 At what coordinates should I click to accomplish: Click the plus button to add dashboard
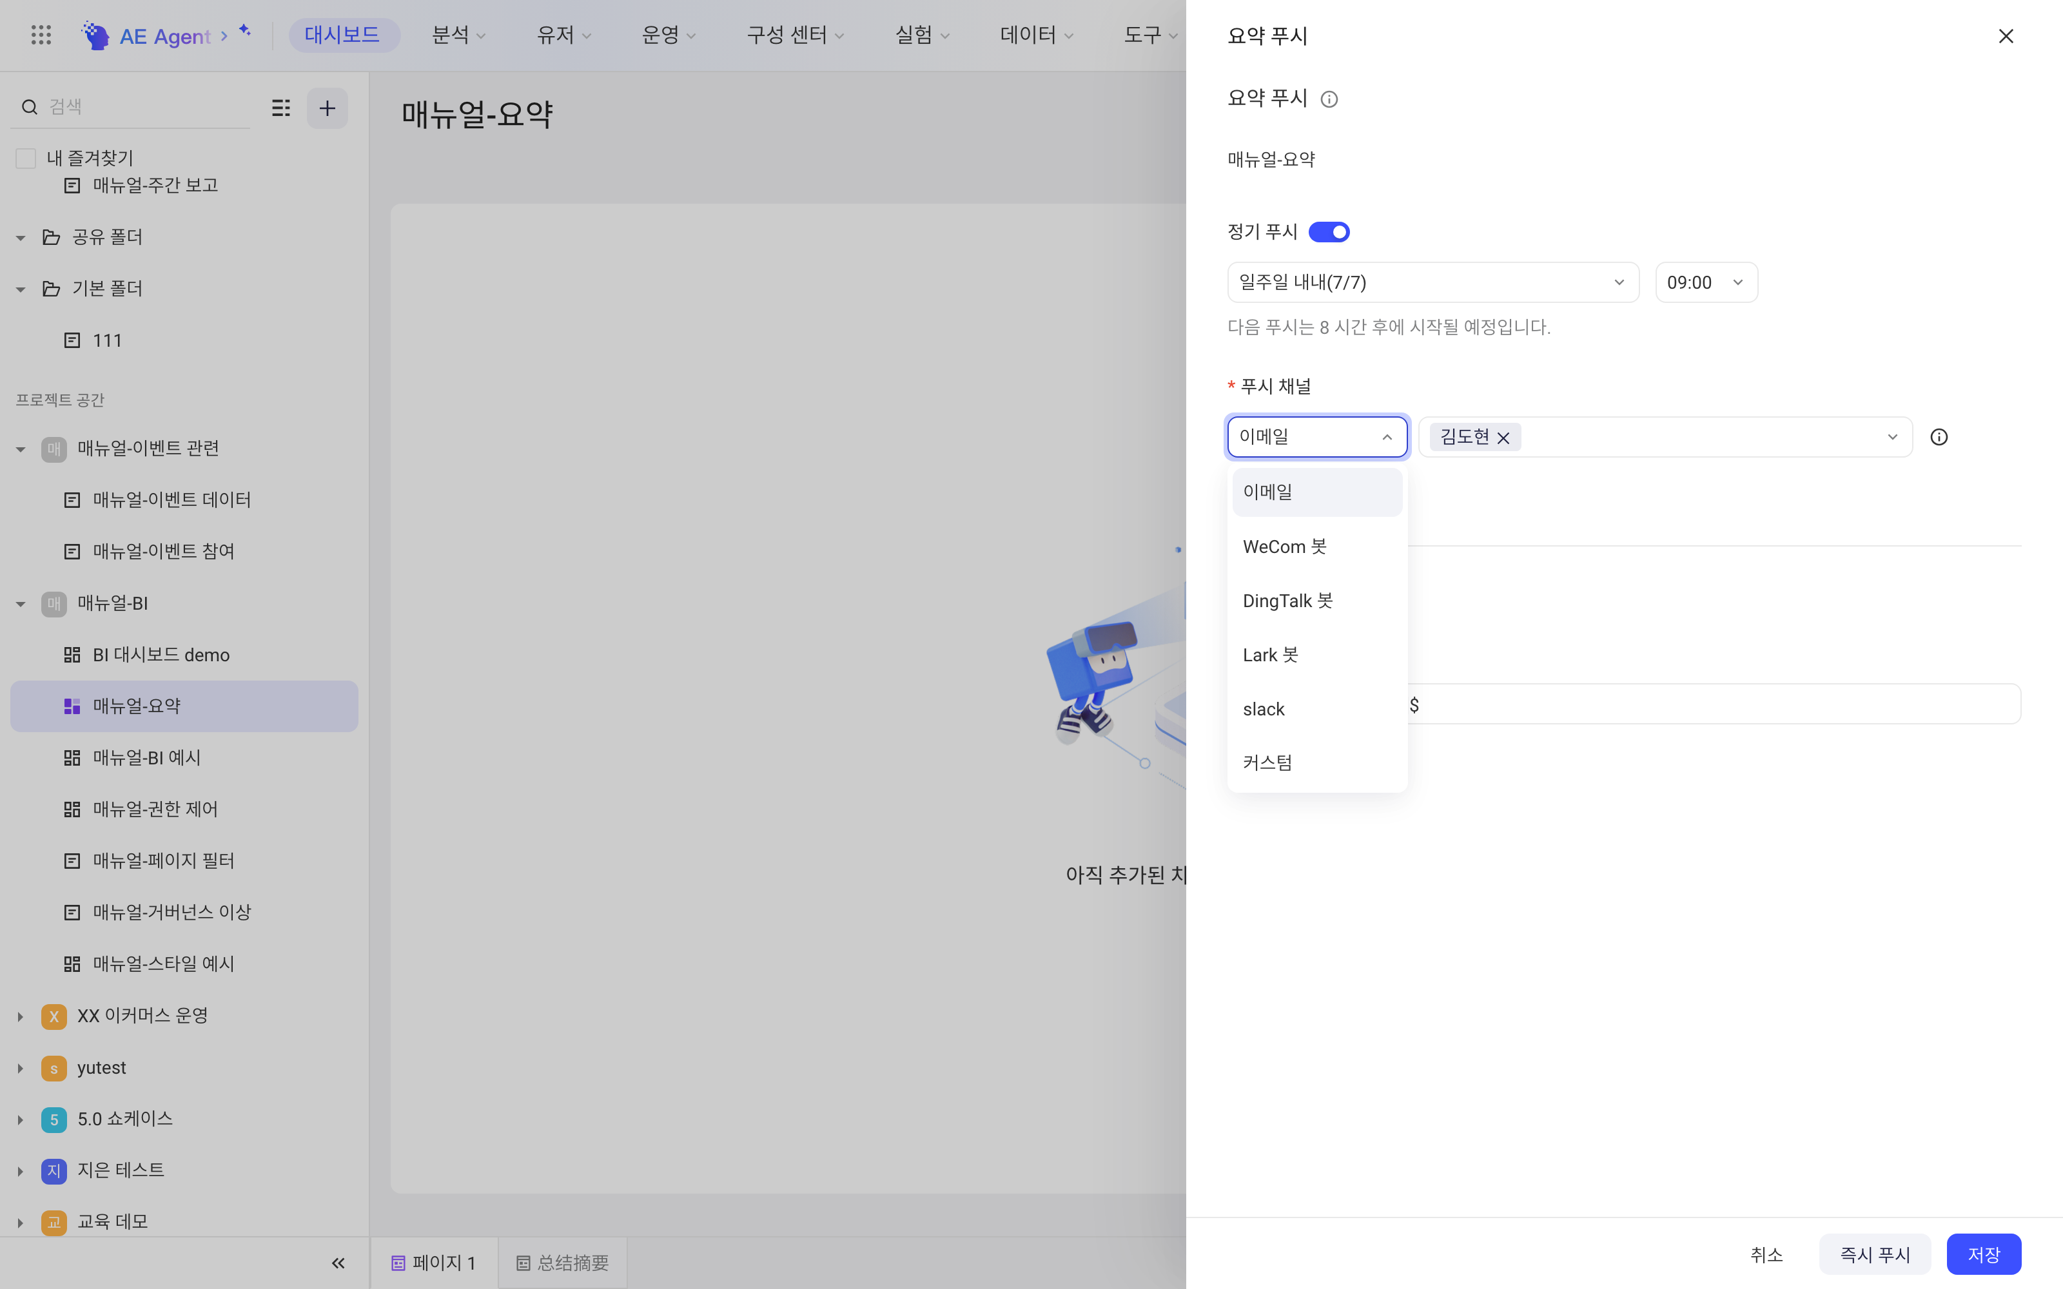(328, 108)
